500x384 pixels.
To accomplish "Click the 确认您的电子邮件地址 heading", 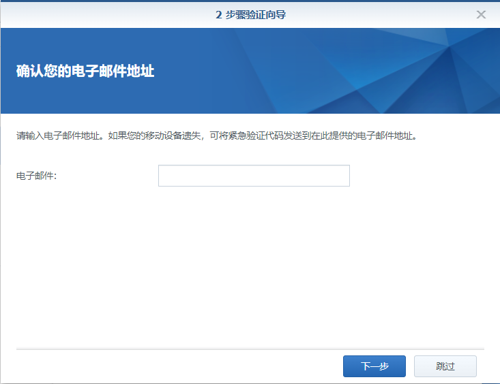I will (85, 71).
